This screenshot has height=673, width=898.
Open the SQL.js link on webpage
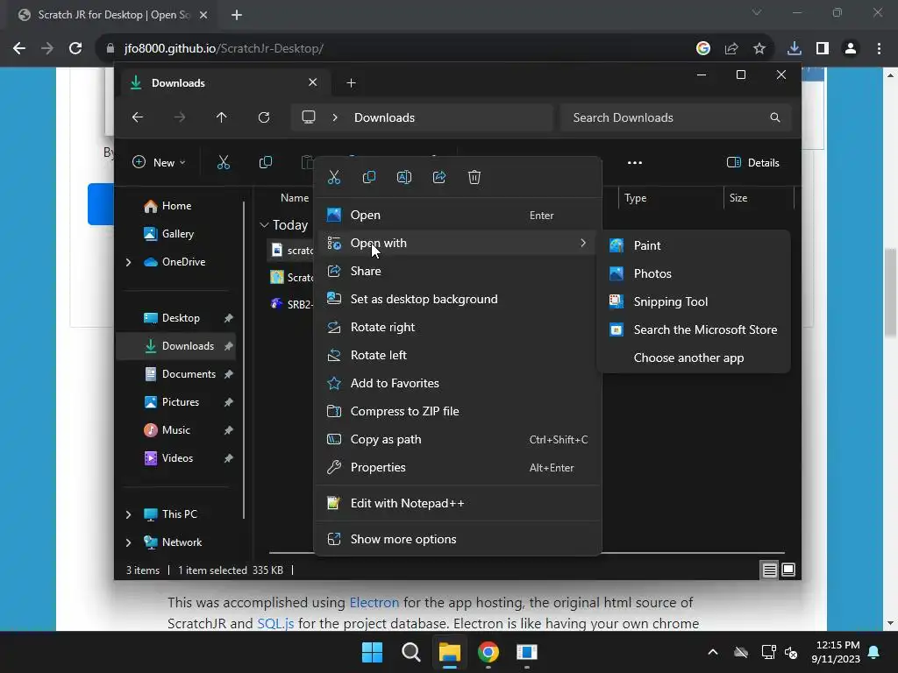[x=275, y=623]
